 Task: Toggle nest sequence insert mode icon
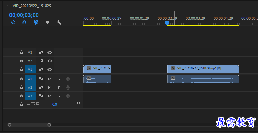click(13, 22)
